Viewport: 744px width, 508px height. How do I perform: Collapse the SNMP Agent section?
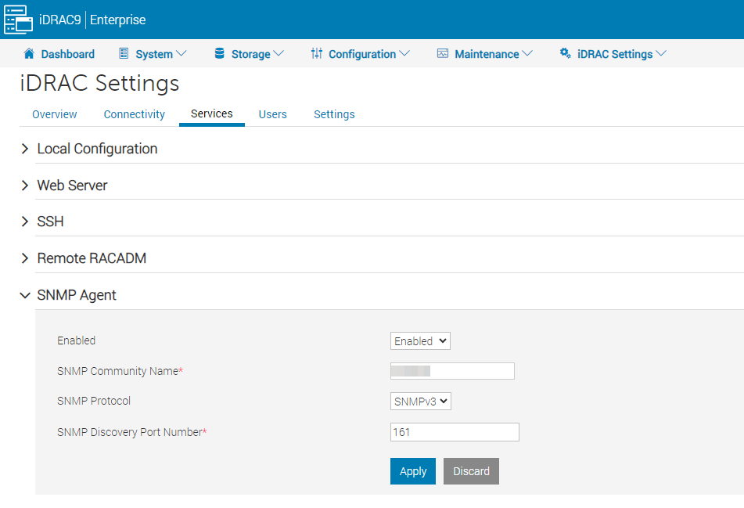25,295
